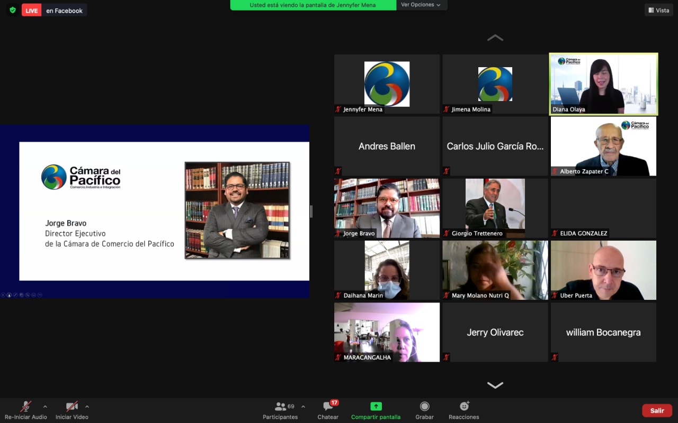Select Daihana Marin's video tile
Image resolution: width=678 pixels, height=423 pixels.
[387, 270]
